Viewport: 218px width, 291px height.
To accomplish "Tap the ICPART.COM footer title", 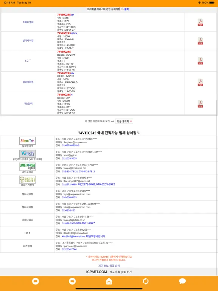I will (x=97, y=272).
